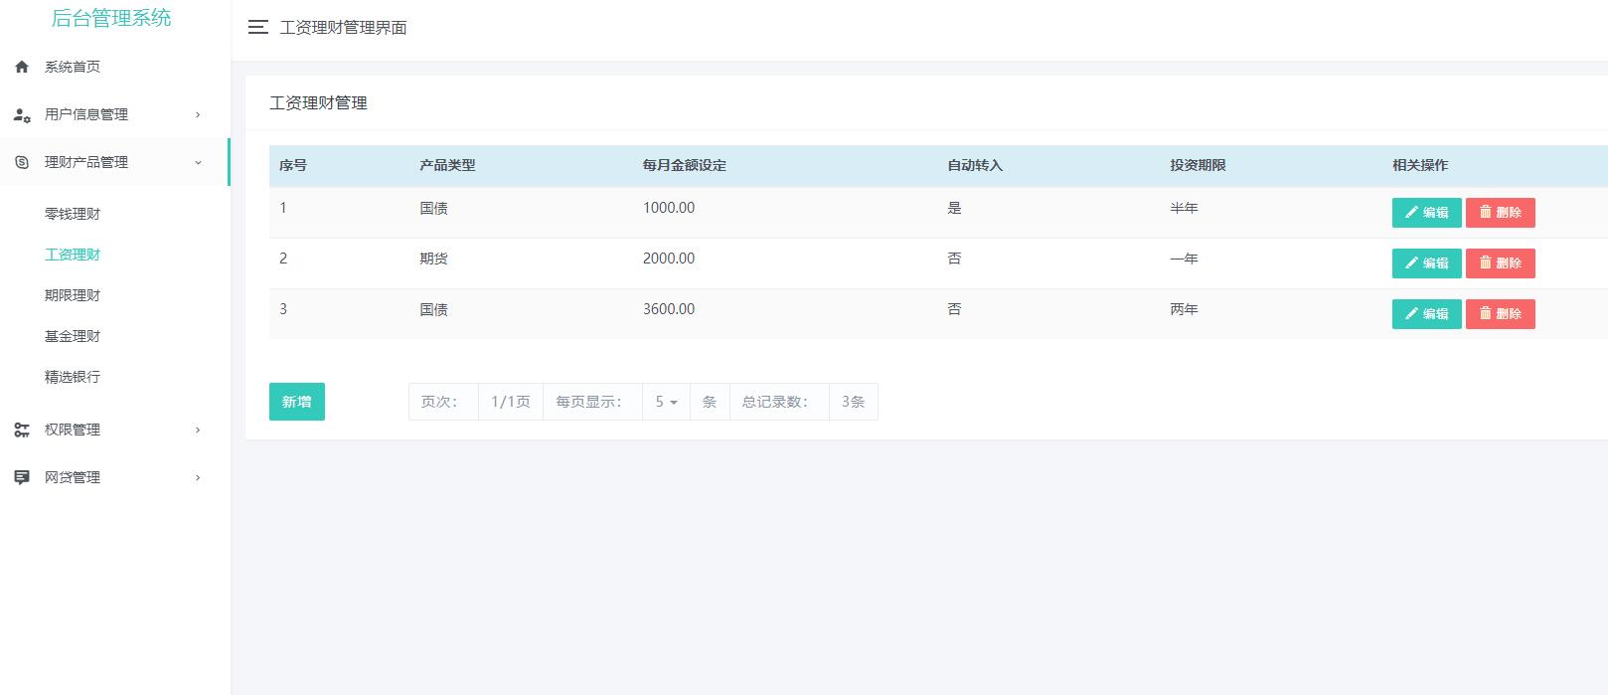Viewport: 1608px width, 695px height.
Task: Click the key icon beside 权限管理
Action: pos(22,430)
